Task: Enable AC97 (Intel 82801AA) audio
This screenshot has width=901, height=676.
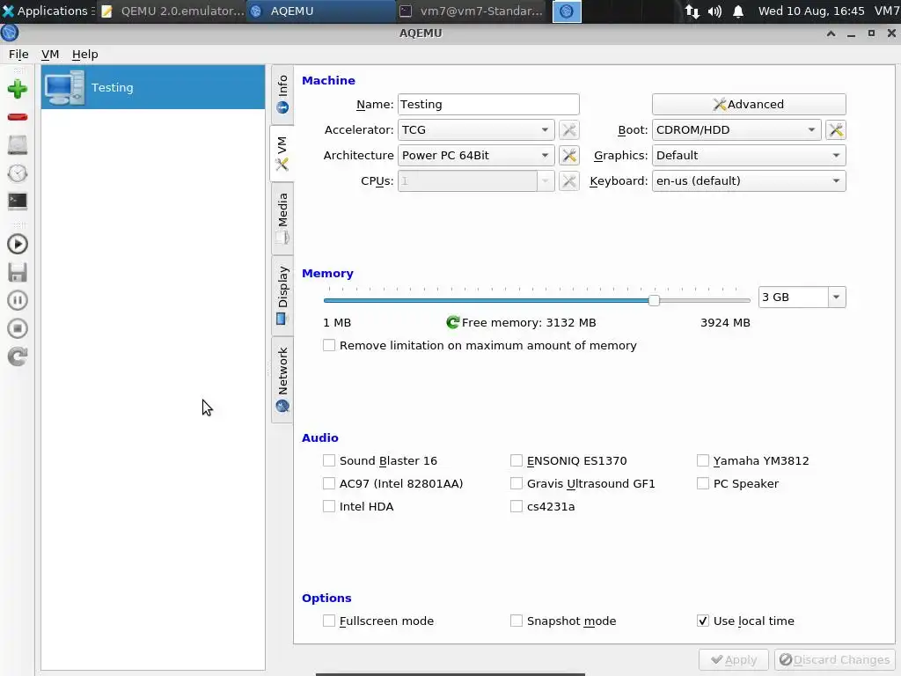Action: (x=329, y=483)
